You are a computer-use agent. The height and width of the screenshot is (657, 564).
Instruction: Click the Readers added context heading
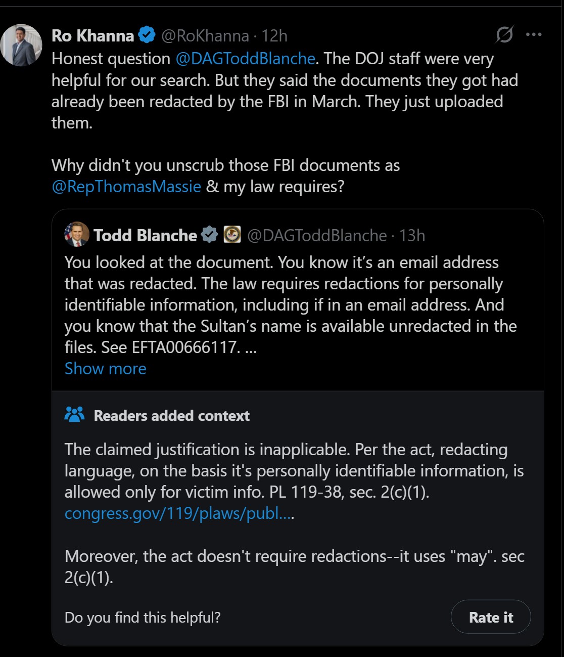(171, 416)
